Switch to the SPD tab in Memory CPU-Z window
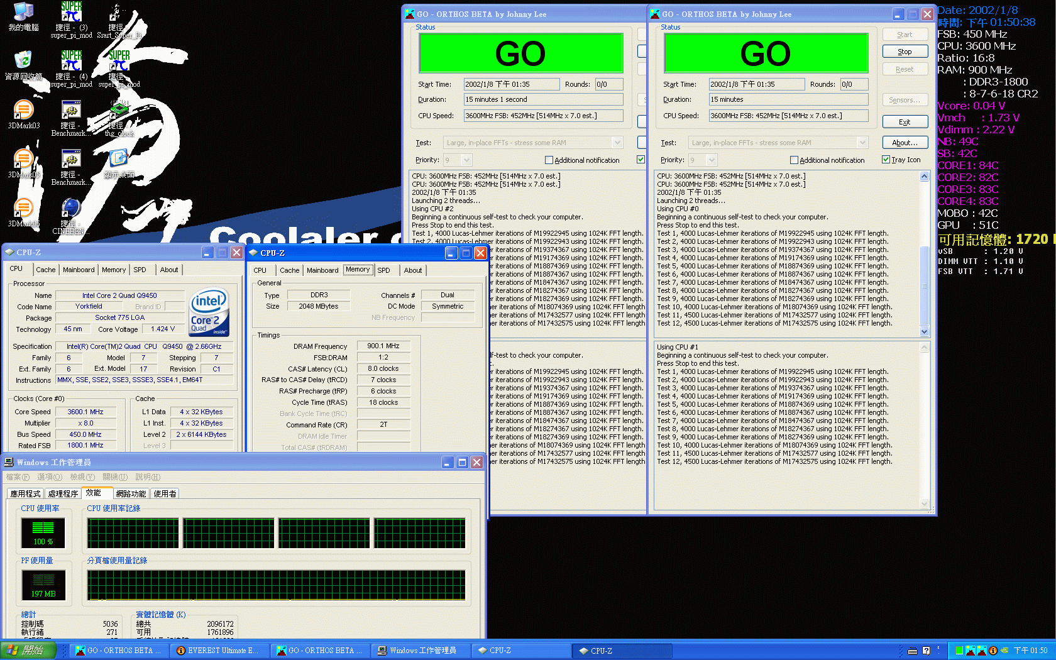Viewport: 1056px width, 660px height. (x=383, y=270)
